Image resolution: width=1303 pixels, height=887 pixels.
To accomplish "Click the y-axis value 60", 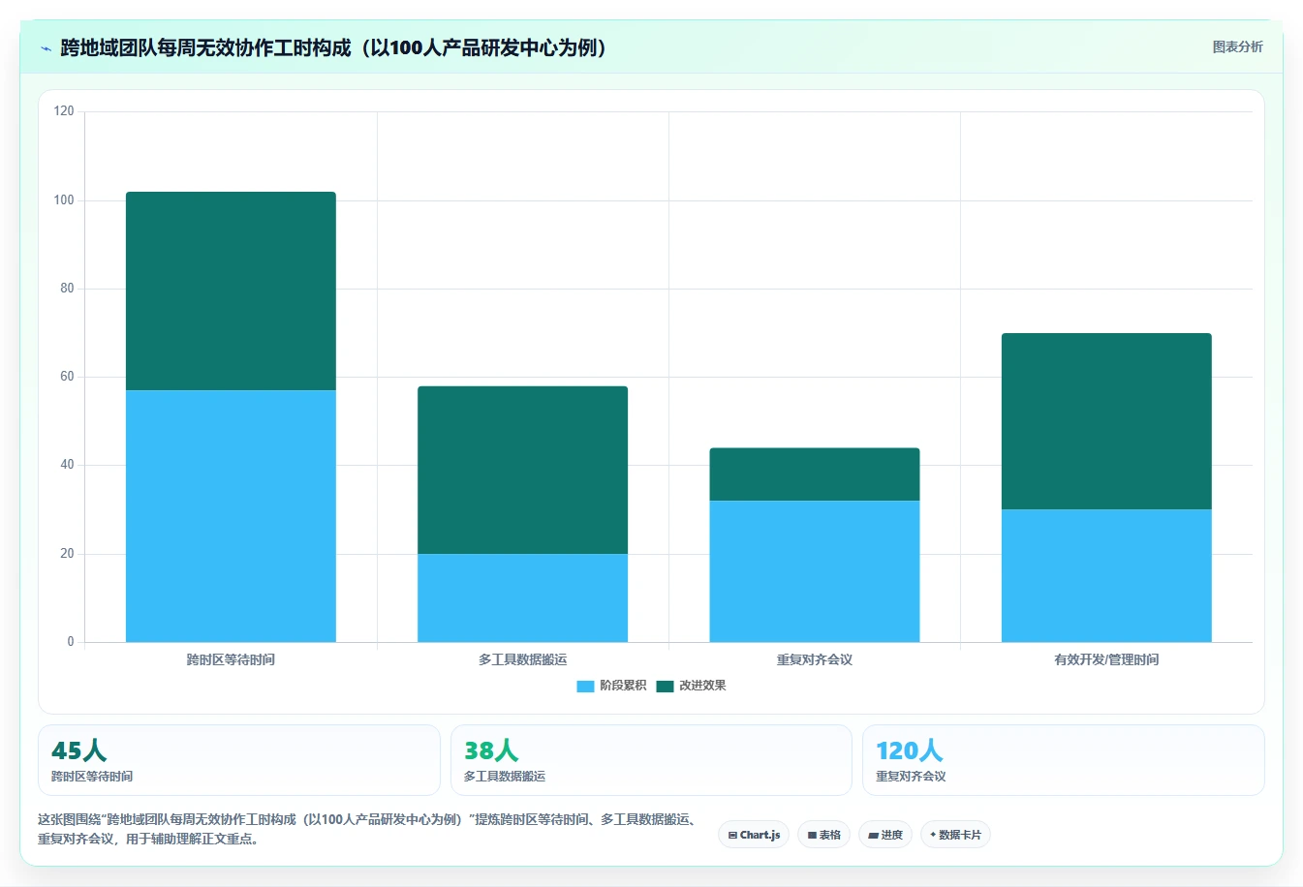I will [x=67, y=377].
